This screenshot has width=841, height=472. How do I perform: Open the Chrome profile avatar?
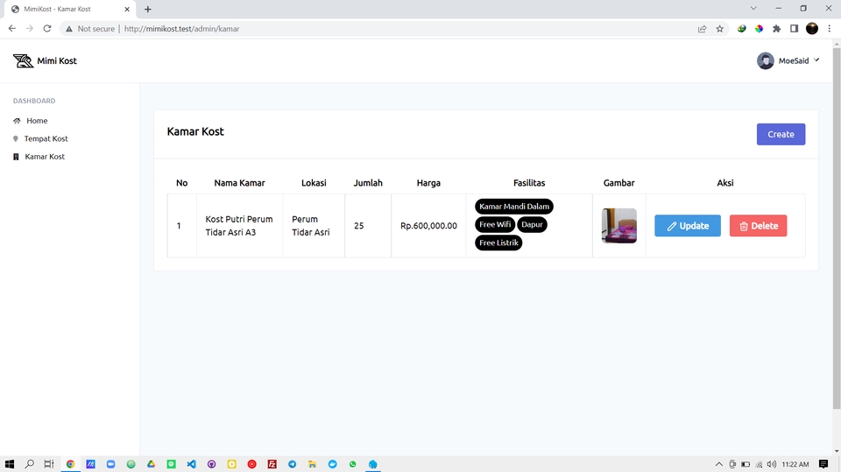tap(812, 29)
